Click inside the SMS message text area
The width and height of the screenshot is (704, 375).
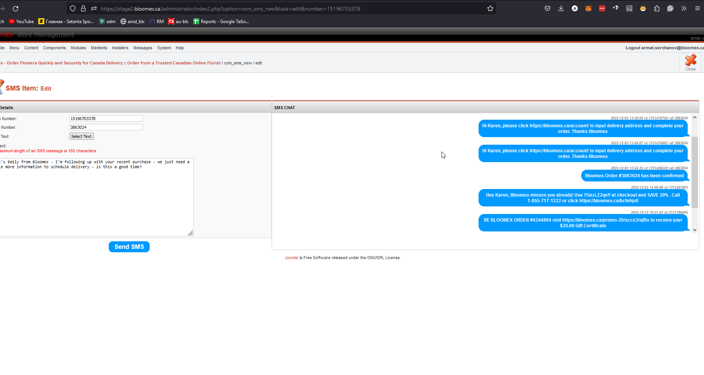point(97,197)
